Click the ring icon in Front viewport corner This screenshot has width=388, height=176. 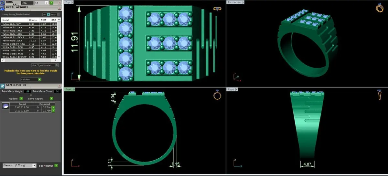point(217,96)
